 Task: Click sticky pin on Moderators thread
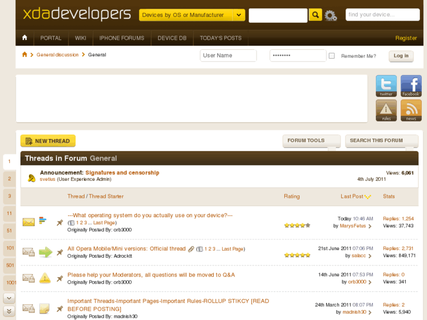pos(60,278)
